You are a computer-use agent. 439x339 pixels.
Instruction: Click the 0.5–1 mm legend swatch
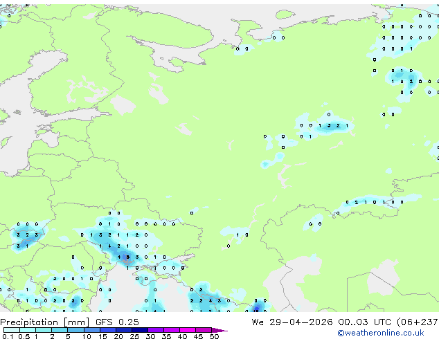(28, 330)
